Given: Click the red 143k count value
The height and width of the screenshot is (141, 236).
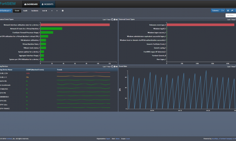Looking at the screenshot, I should pos(28,73).
